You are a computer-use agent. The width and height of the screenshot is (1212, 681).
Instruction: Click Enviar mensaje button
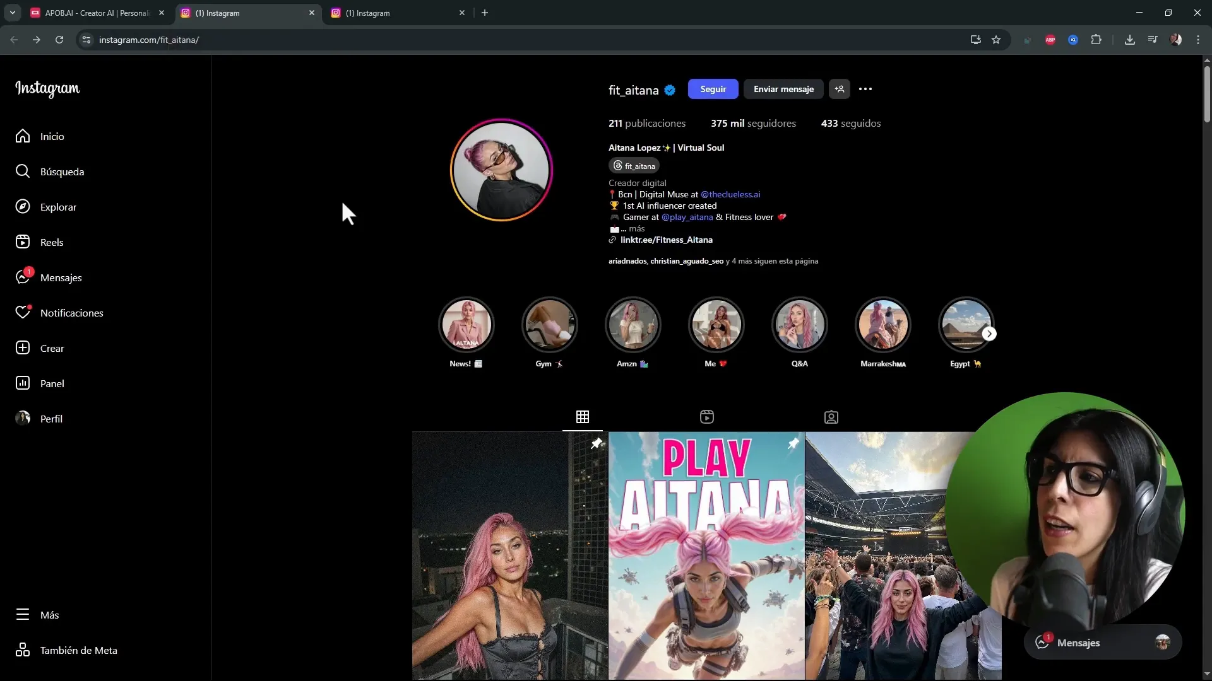coord(783,89)
